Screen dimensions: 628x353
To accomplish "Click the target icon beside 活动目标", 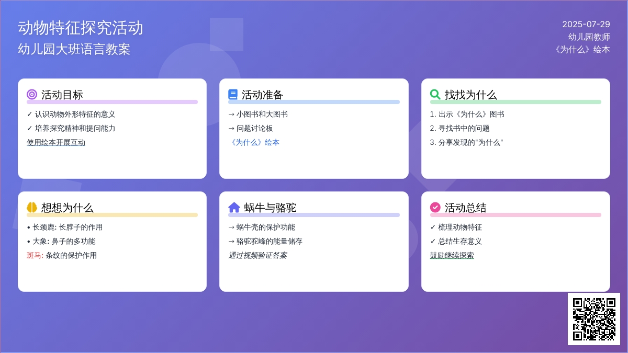I will pyautogui.click(x=32, y=95).
